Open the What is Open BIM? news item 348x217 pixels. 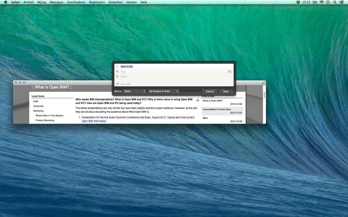[x=213, y=101]
